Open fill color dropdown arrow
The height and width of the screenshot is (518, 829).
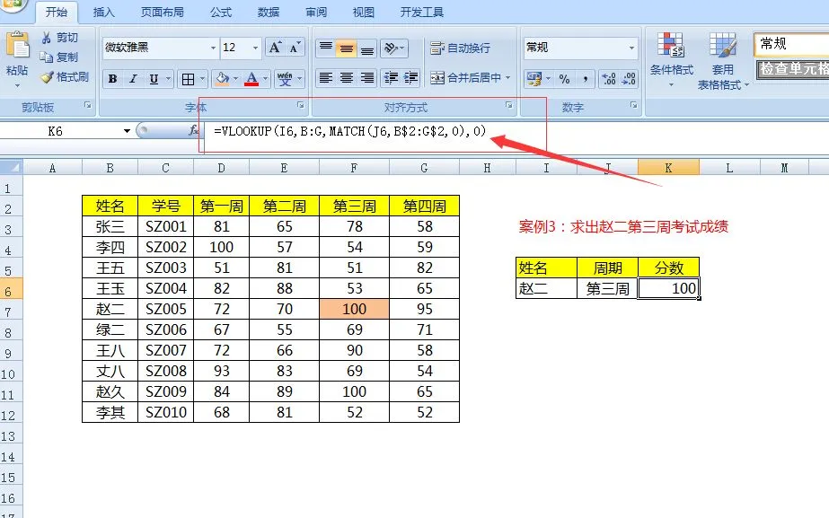236,79
